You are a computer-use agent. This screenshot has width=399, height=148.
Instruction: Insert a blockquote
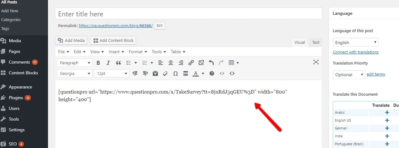click(118, 63)
